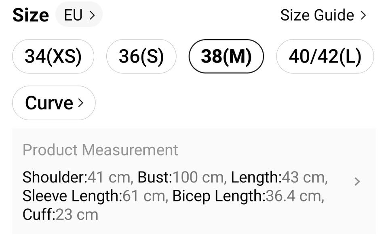Click the Size section label
Viewport: 388px width, 241px height.
[31, 15]
